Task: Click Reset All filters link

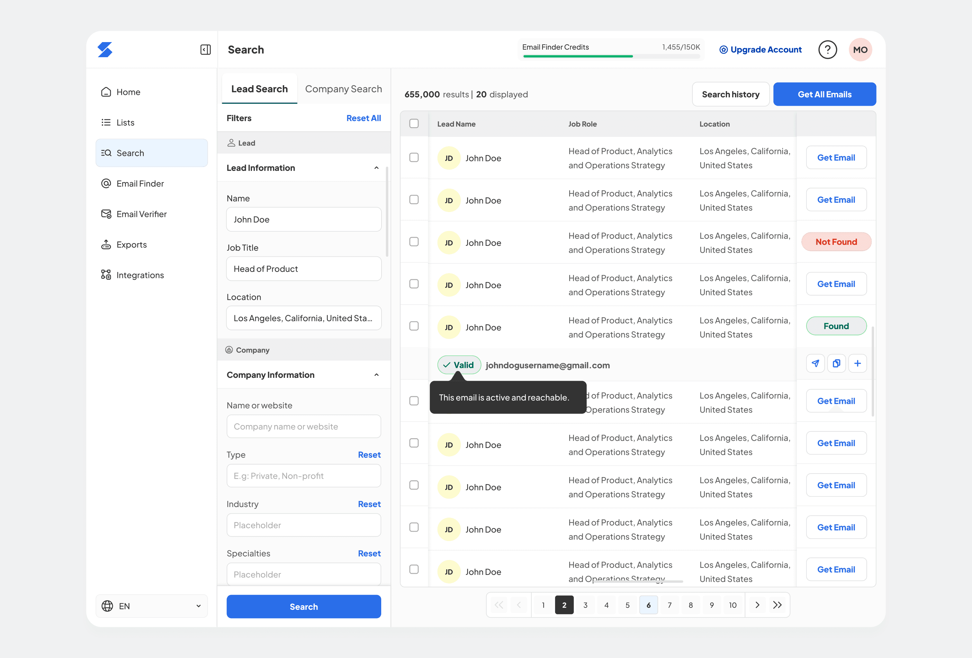Action: pos(363,118)
